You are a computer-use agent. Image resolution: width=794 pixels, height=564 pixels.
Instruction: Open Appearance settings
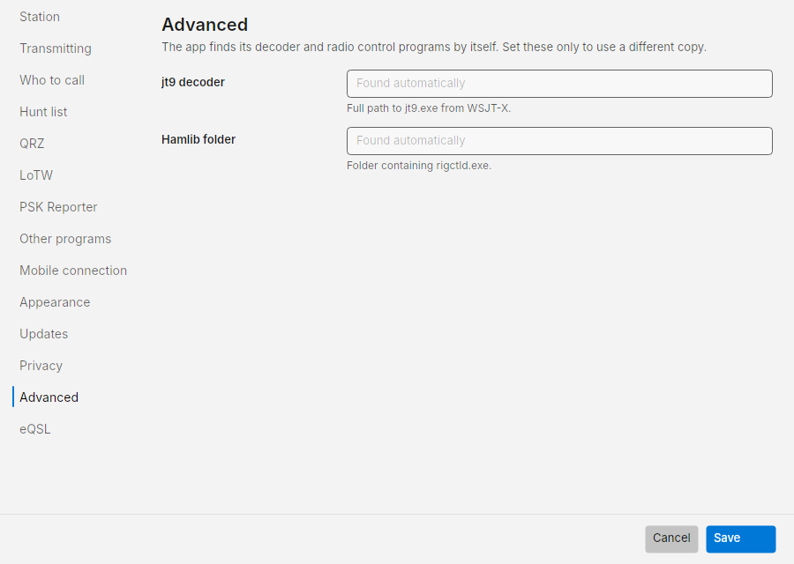click(55, 302)
